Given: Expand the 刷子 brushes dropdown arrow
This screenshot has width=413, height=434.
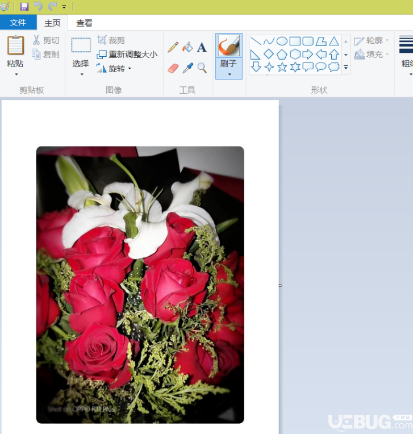Looking at the screenshot, I should pos(230,74).
